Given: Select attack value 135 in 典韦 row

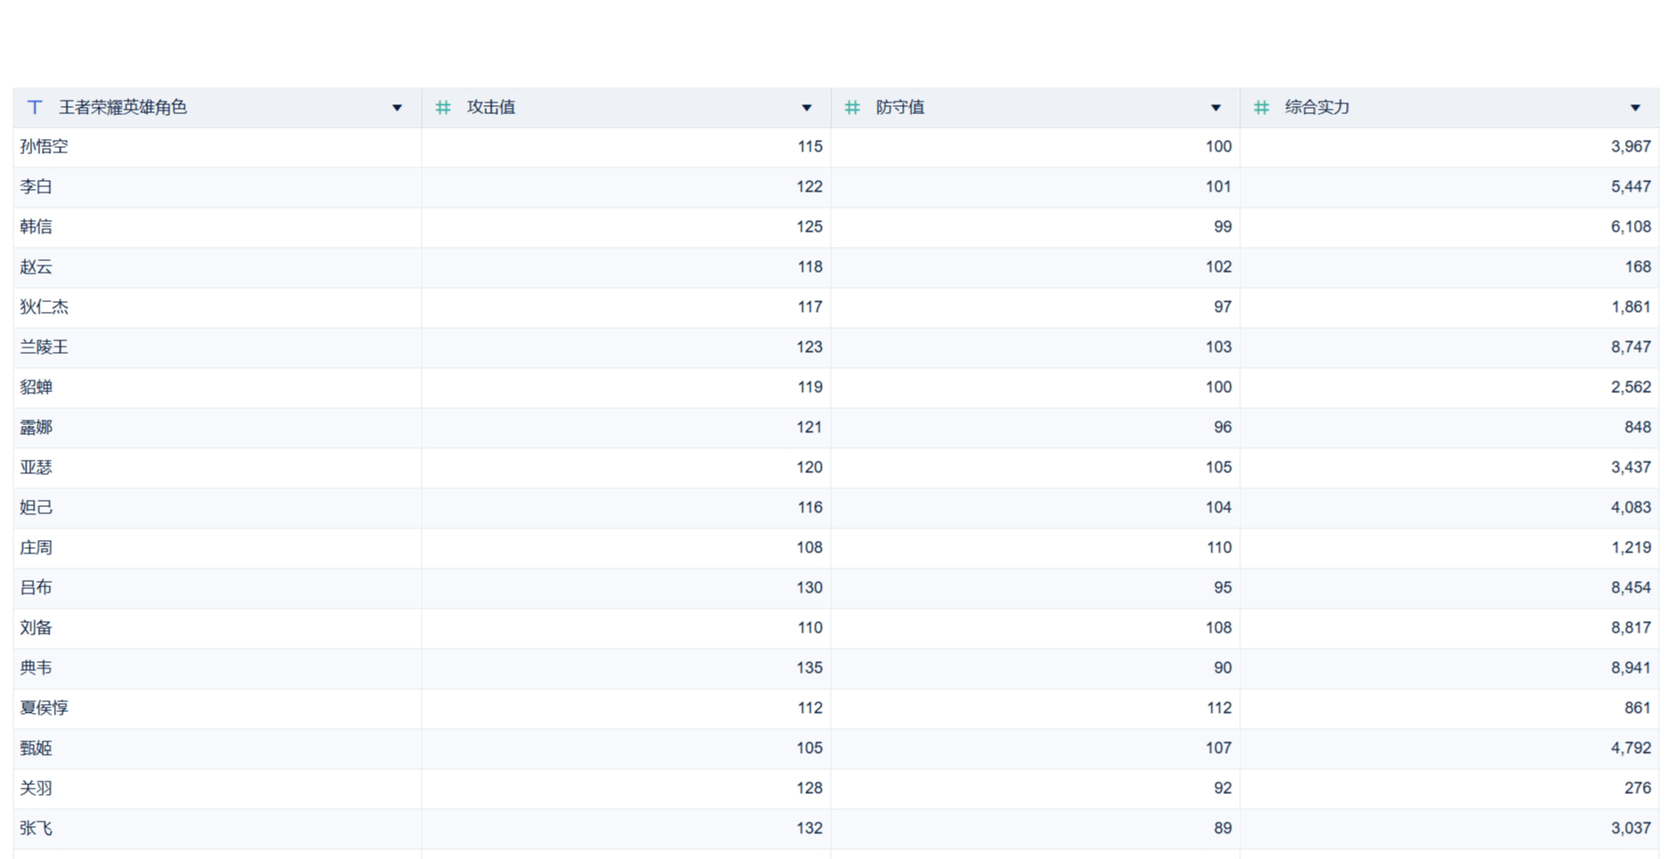Looking at the screenshot, I should point(809,668).
